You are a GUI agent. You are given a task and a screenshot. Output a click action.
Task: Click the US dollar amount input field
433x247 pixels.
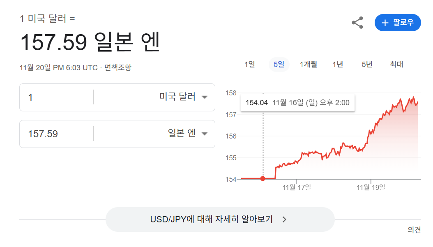(58, 97)
